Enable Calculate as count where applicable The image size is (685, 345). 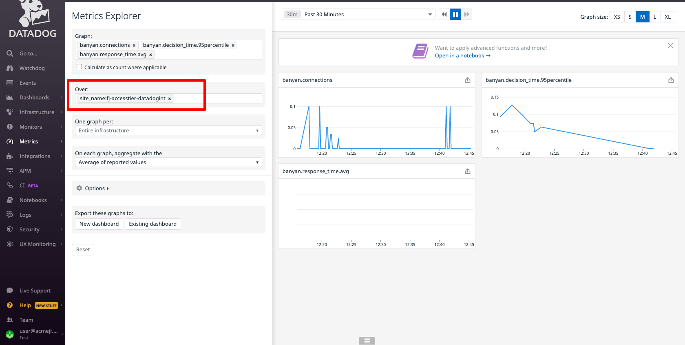[x=80, y=67]
